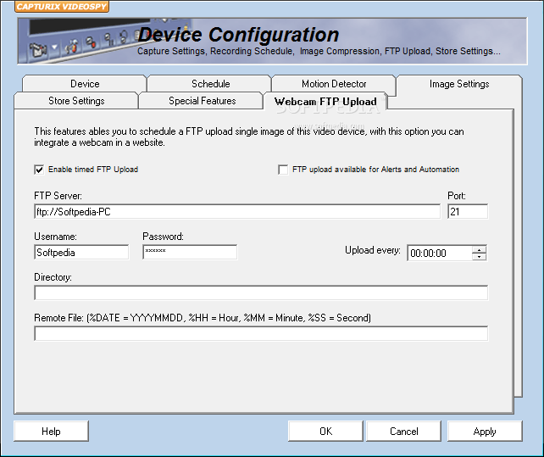Click the Directory input field
Viewport: 544px width, 457px height.
(x=261, y=293)
